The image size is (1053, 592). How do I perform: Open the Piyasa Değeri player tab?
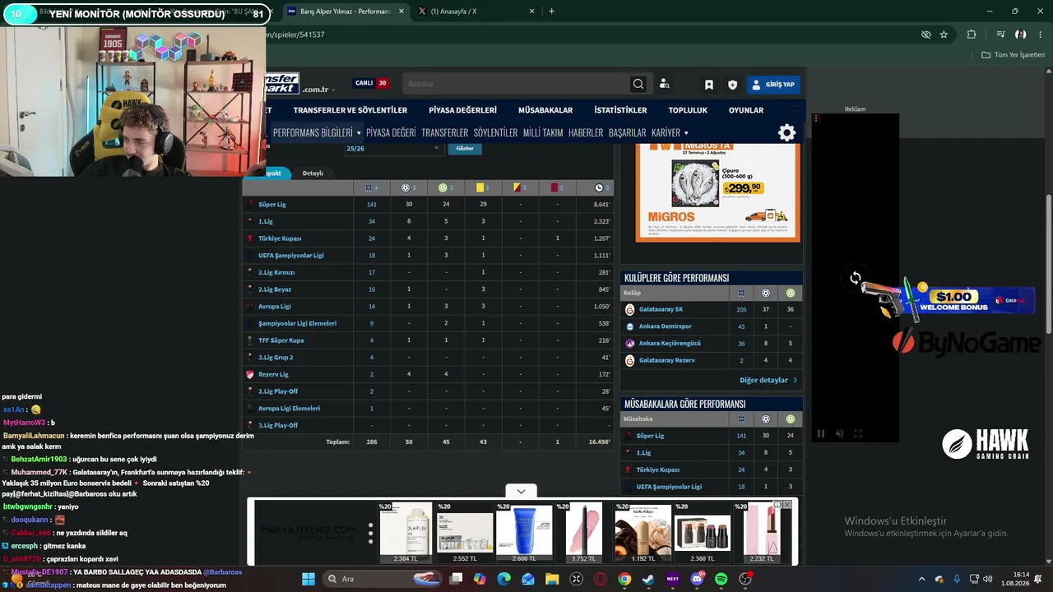pyautogui.click(x=391, y=132)
